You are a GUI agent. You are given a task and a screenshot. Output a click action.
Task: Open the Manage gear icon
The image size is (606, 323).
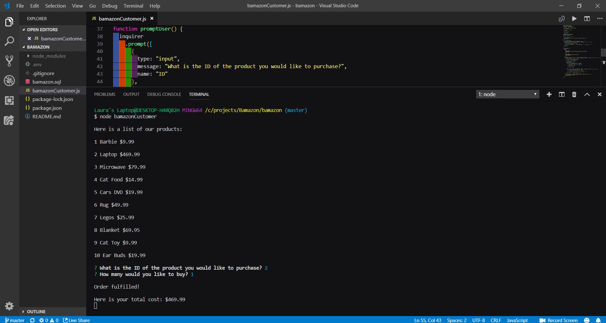point(9,306)
